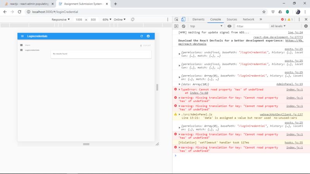Open log.js:24 source link

click(295, 32)
